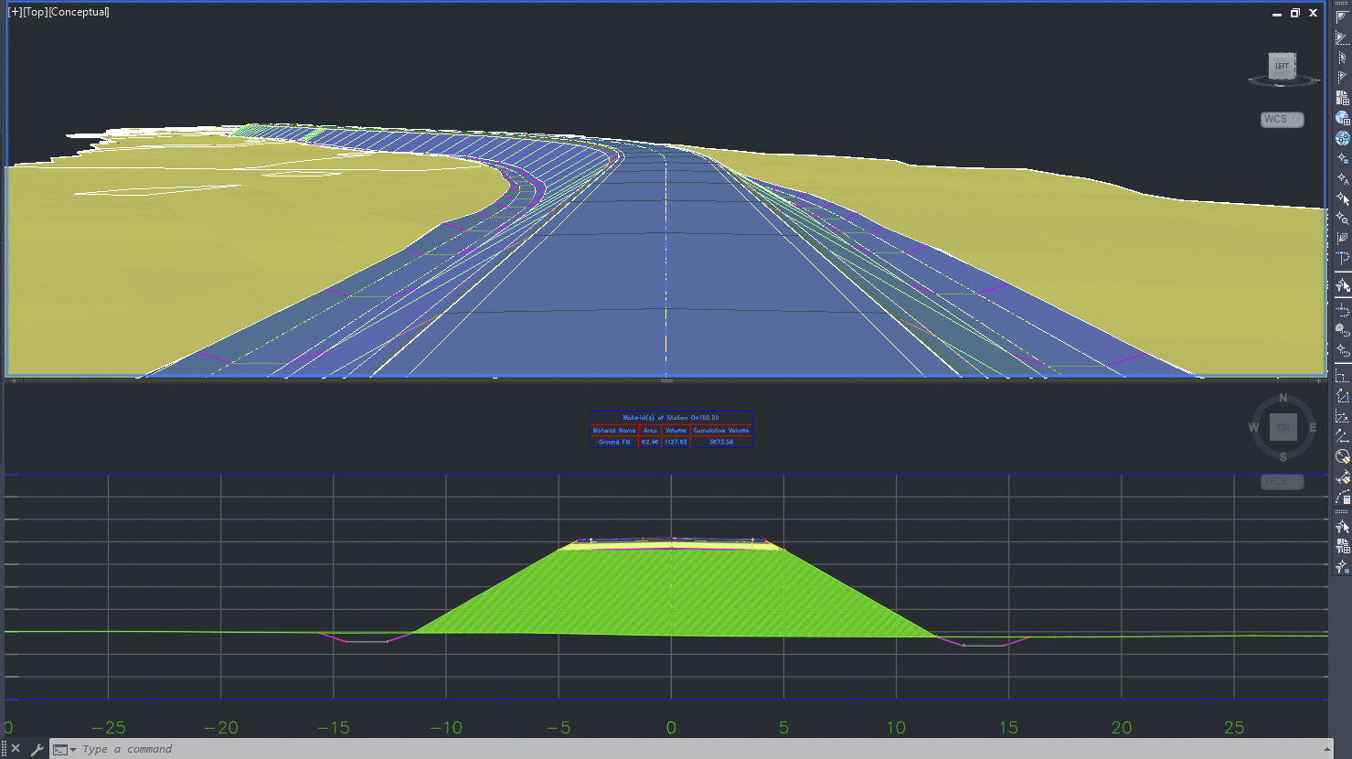Select the Bearing Distance transparent command icon
The image size is (1352, 759).
tap(1342, 37)
